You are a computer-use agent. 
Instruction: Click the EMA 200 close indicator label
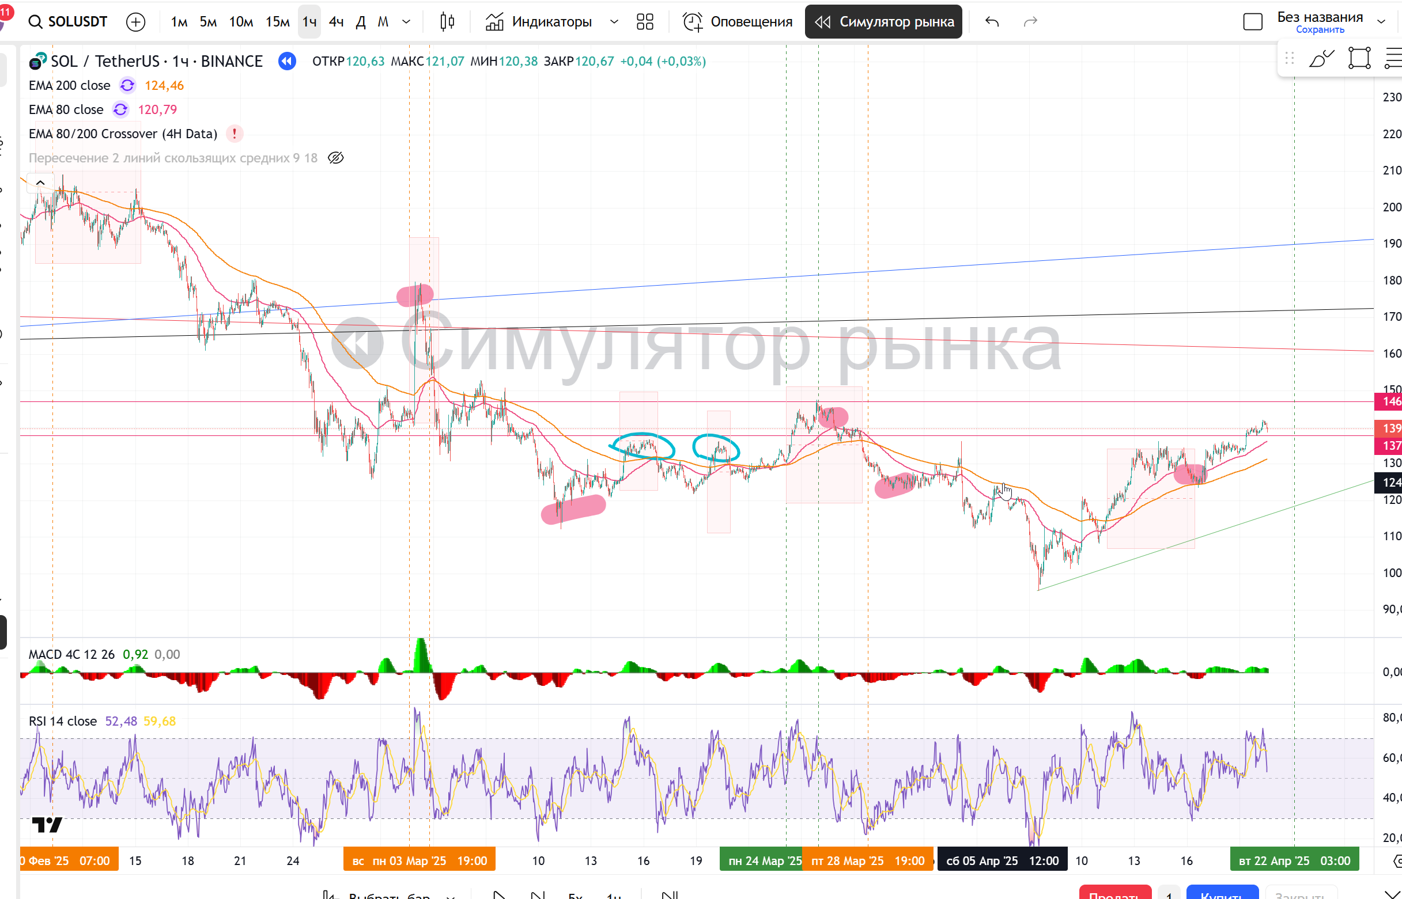pyautogui.click(x=70, y=85)
